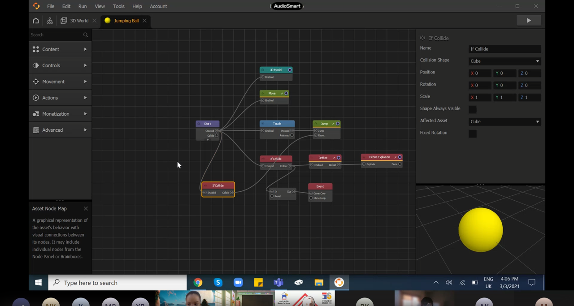Screen dimensions: 574x306
Task: Expand the Movement category arrow
Action: point(85,82)
